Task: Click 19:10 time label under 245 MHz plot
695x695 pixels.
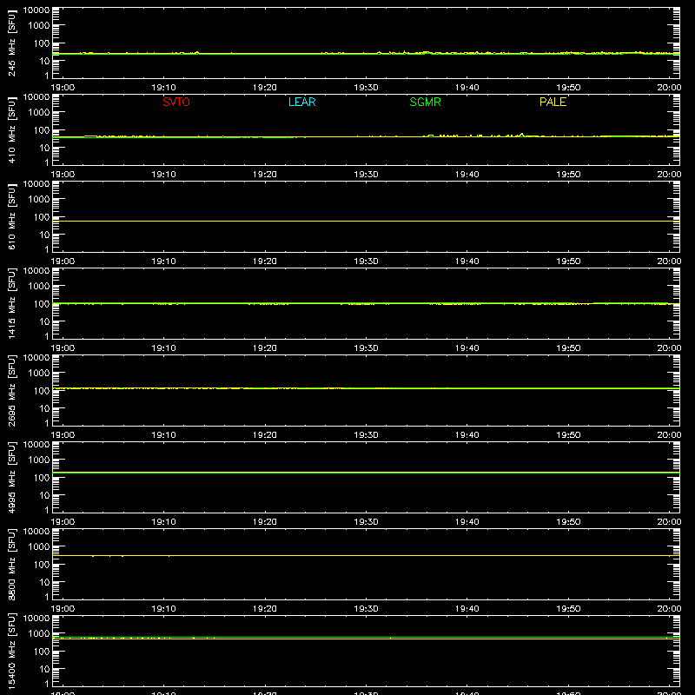Action: [163, 88]
